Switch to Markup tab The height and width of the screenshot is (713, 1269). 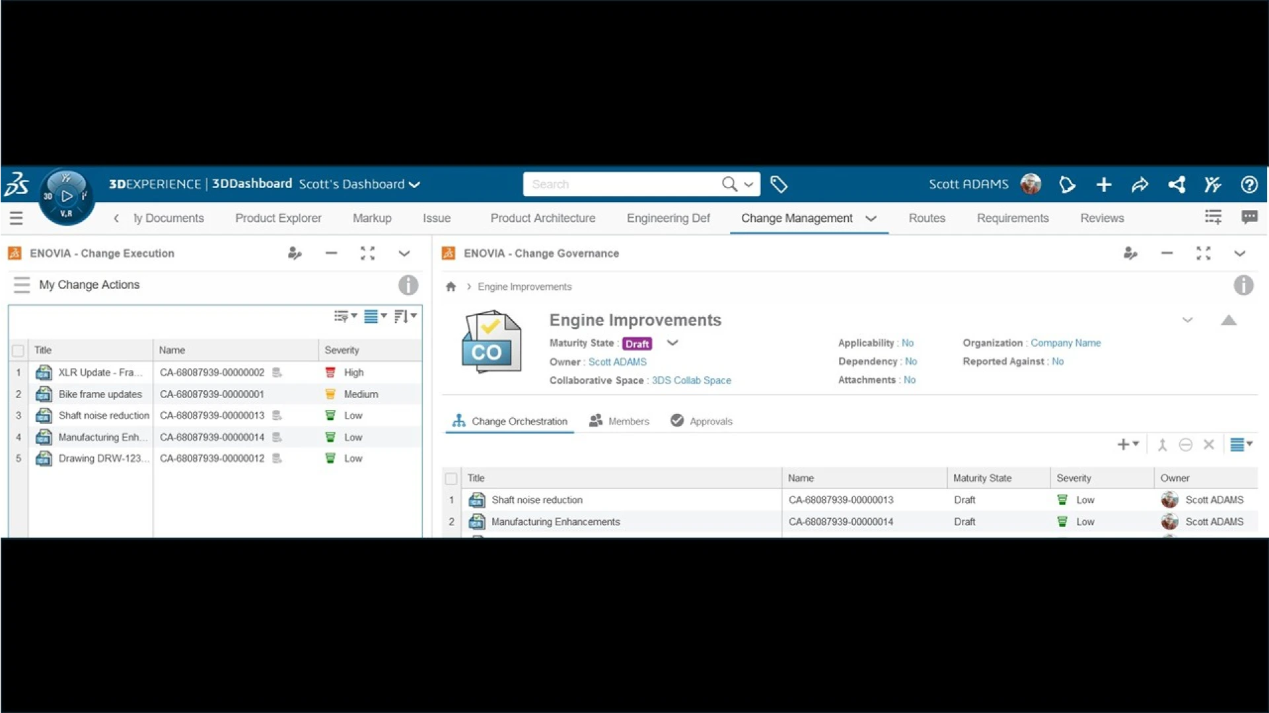tap(372, 218)
